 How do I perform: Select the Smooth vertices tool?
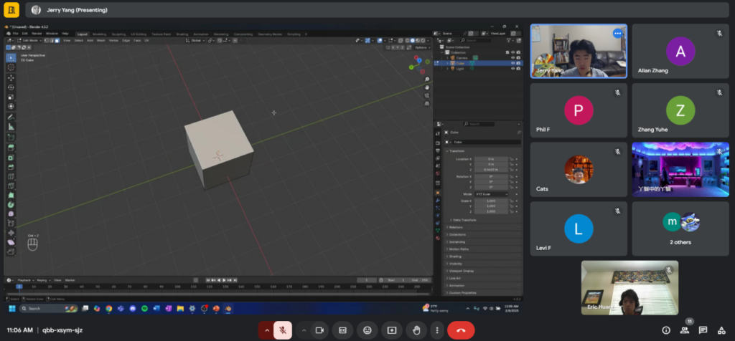point(11,213)
